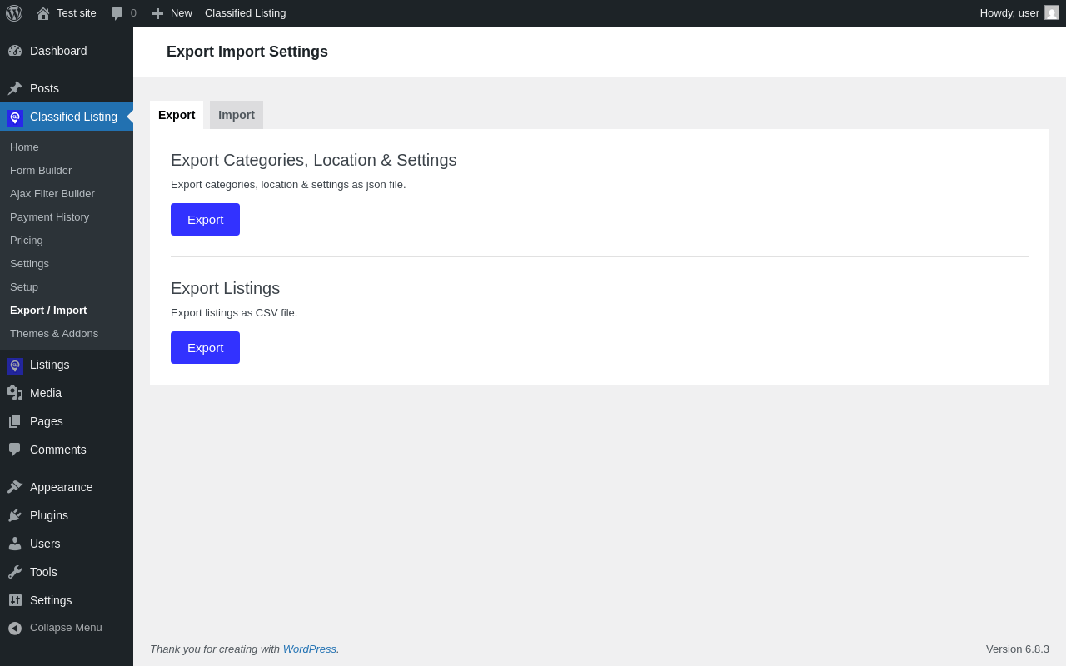
Task: Click the user avatar icon
Action: 1052,13
